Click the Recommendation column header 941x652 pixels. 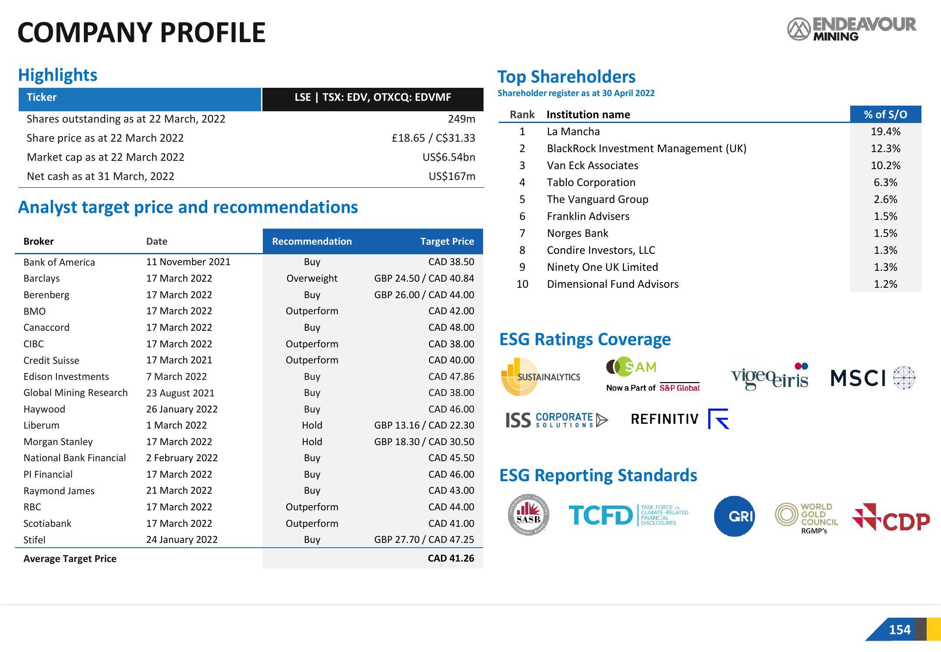[312, 241]
